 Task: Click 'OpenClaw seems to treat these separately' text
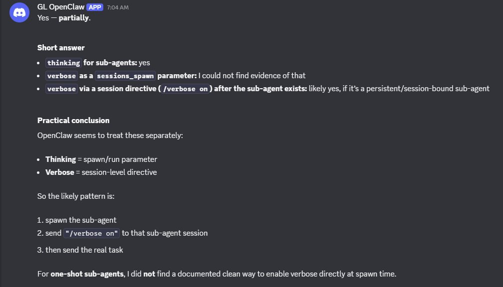(110, 136)
